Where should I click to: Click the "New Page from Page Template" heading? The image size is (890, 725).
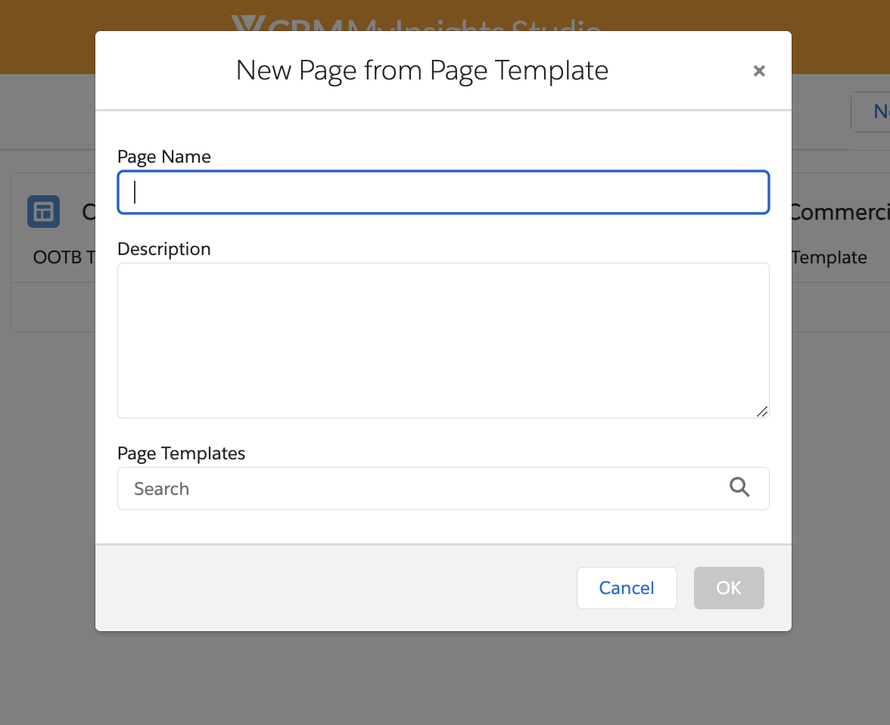point(422,70)
